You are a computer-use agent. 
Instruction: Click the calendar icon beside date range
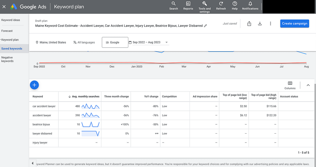[x=130, y=42]
